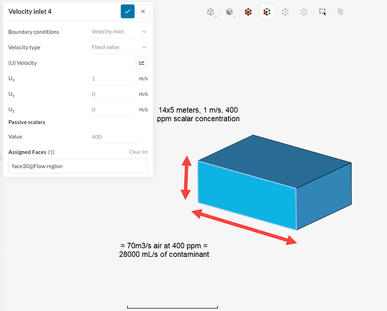Click the Clear list link
387x311 pixels.
tap(139, 152)
